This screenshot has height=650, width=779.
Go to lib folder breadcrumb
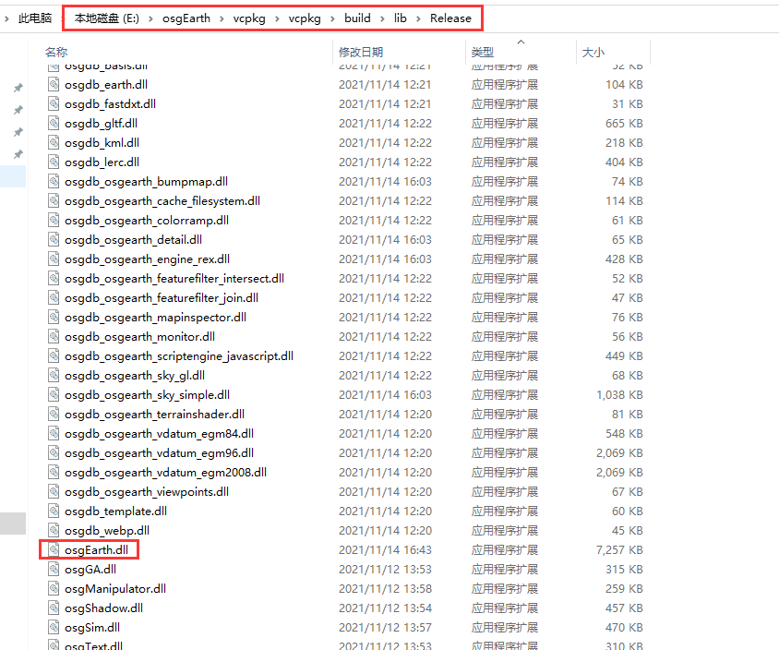point(401,18)
